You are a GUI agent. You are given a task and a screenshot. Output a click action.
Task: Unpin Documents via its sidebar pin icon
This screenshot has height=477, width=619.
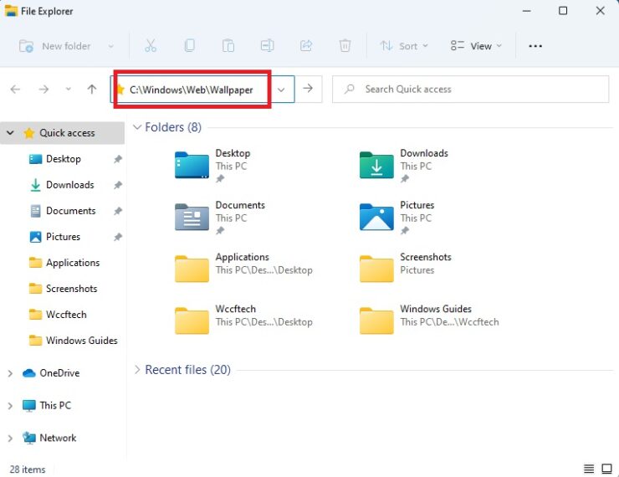[x=118, y=211]
